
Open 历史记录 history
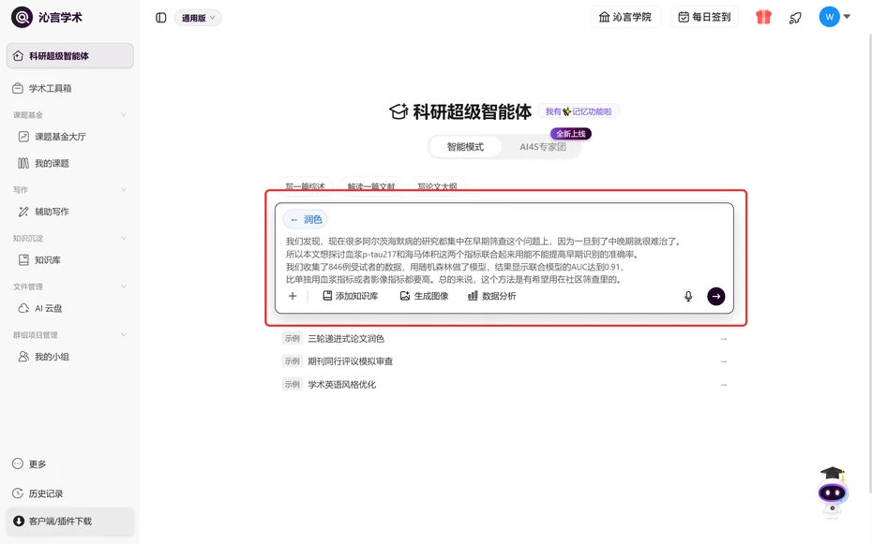pyautogui.click(x=38, y=493)
